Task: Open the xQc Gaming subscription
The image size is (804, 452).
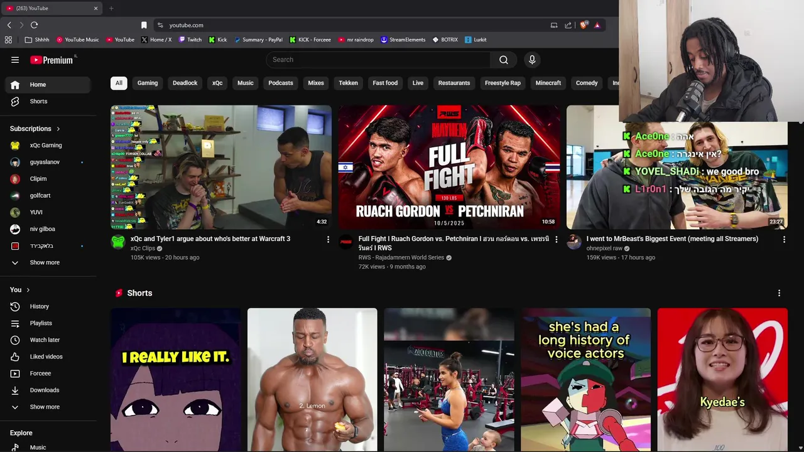Action: 48,145
